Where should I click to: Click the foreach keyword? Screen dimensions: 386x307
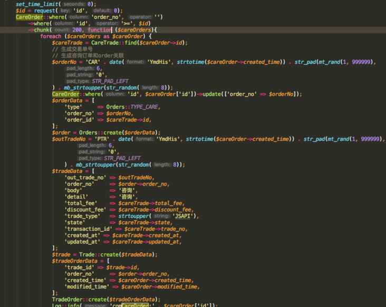coord(51,36)
